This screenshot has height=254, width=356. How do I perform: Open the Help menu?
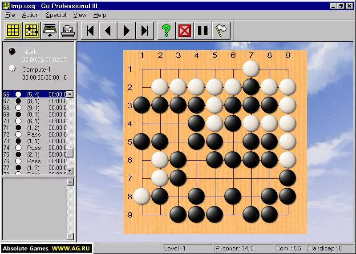tap(100, 15)
